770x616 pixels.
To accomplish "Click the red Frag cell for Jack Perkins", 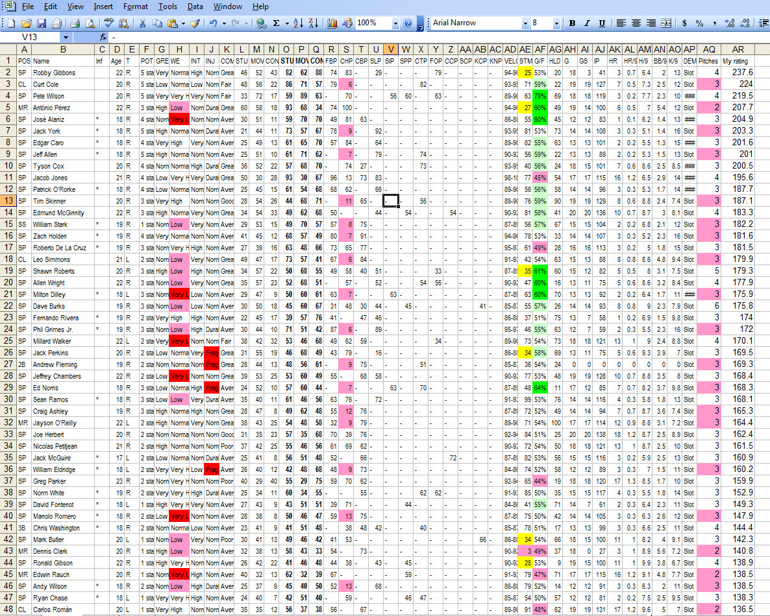I will [211, 353].
